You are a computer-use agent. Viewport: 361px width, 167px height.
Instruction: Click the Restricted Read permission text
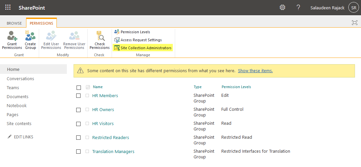236,137
